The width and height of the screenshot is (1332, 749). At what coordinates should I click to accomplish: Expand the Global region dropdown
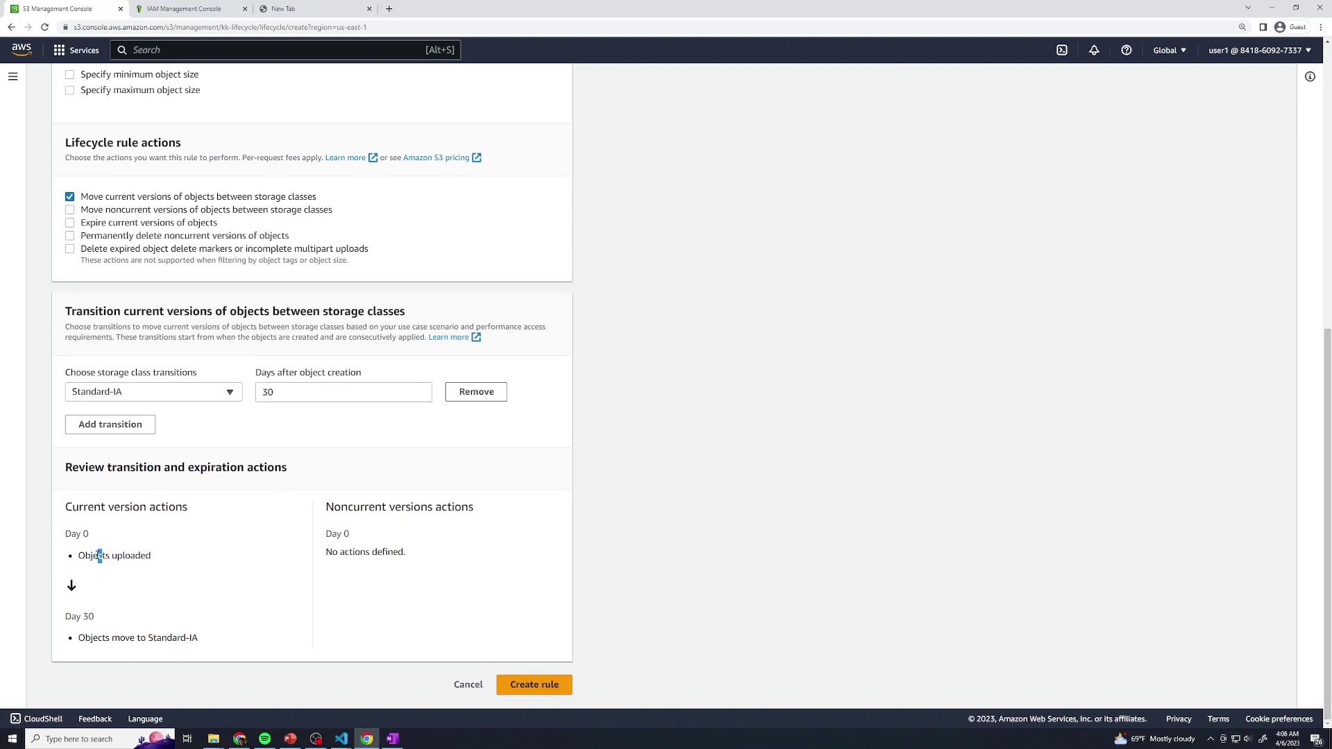(1170, 50)
